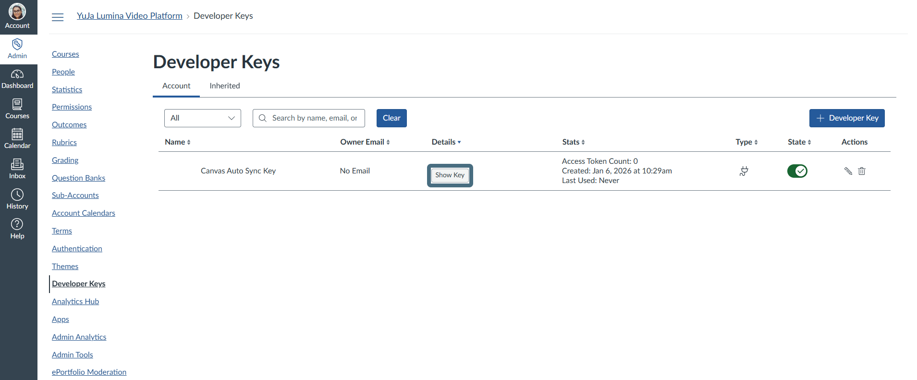Click the Last Used: Never text
917x380 pixels.
pyautogui.click(x=590, y=181)
